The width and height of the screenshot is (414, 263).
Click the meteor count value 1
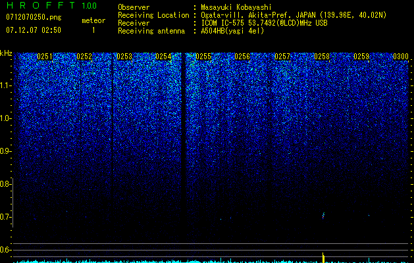[x=93, y=30]
